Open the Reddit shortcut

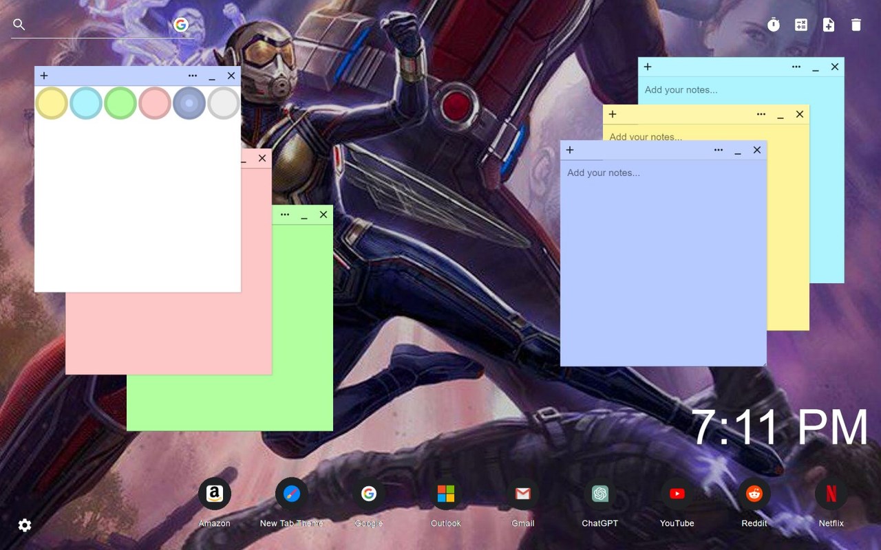[x=754, y=494]
